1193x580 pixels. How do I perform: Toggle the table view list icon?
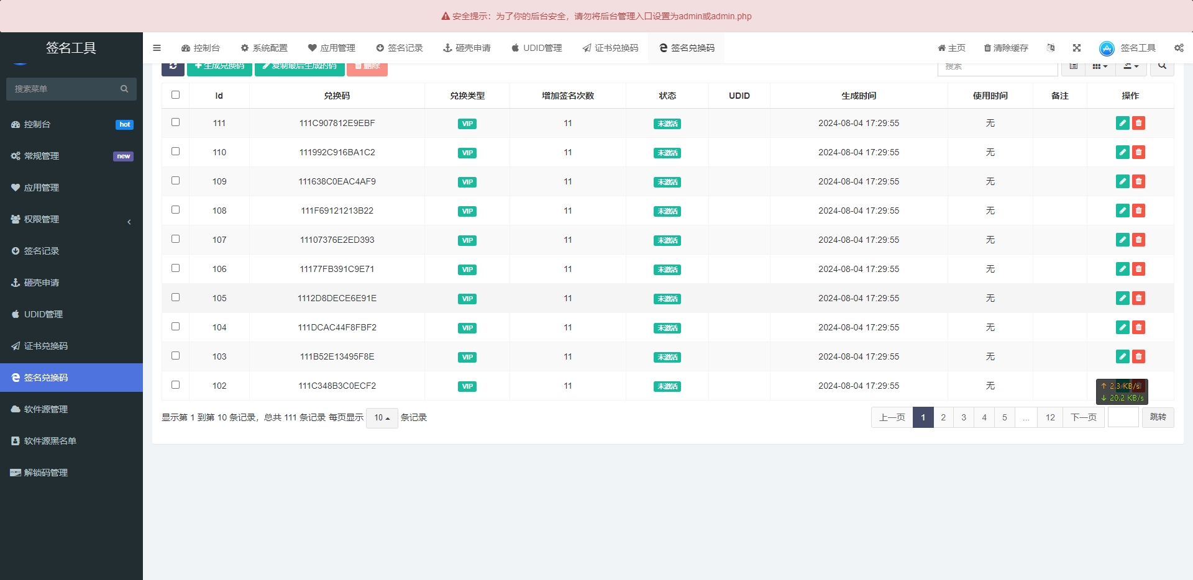(1074, 67)
